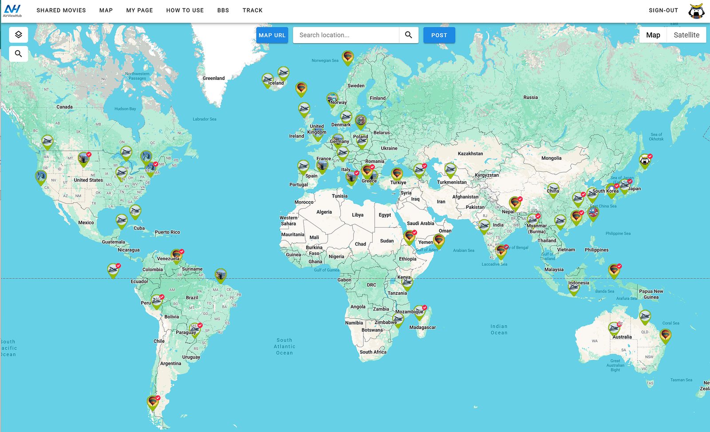Open Shared Movies menu

(61, 10)
